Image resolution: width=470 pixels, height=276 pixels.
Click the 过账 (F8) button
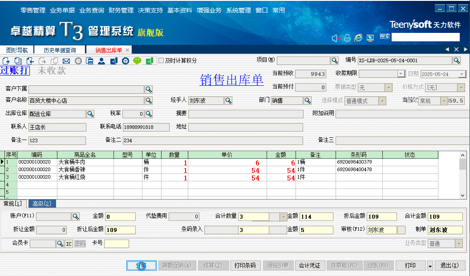pos(378,265)
